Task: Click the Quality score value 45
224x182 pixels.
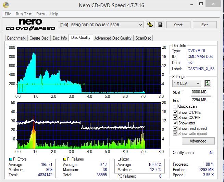Action: click(211, 153)
